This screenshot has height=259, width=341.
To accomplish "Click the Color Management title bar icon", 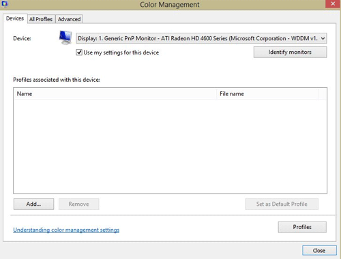I will click(x=5, y=3).
